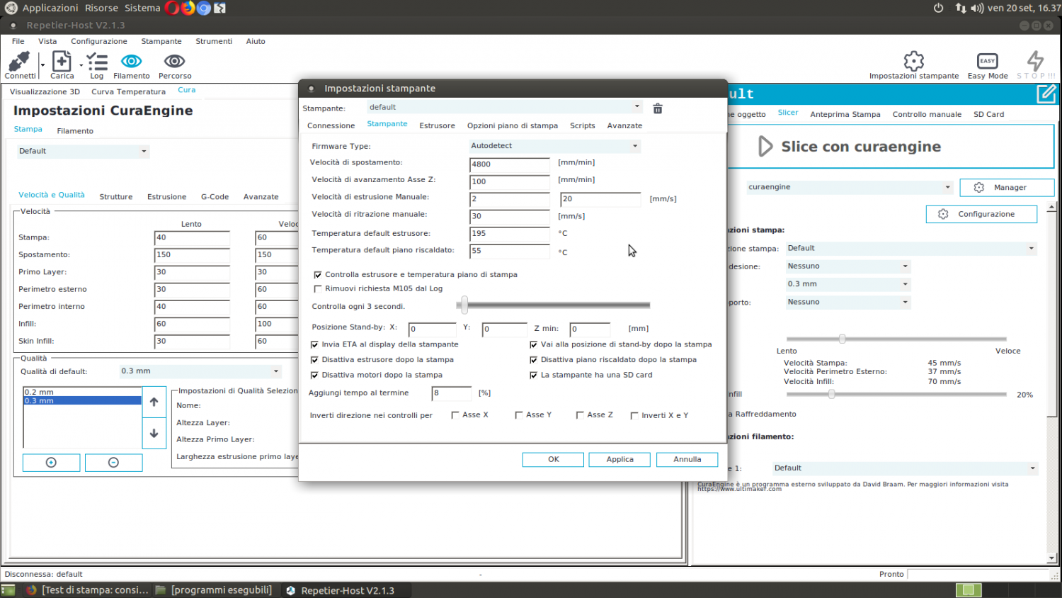This screenshot has height=598, width=1062.
Task: Toggle La stampante ha una SD card
Action: [534, 376]
